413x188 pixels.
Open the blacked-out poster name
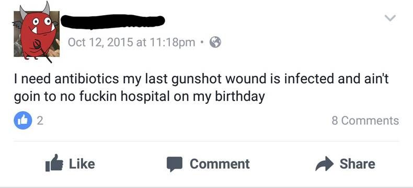(113, 21)
